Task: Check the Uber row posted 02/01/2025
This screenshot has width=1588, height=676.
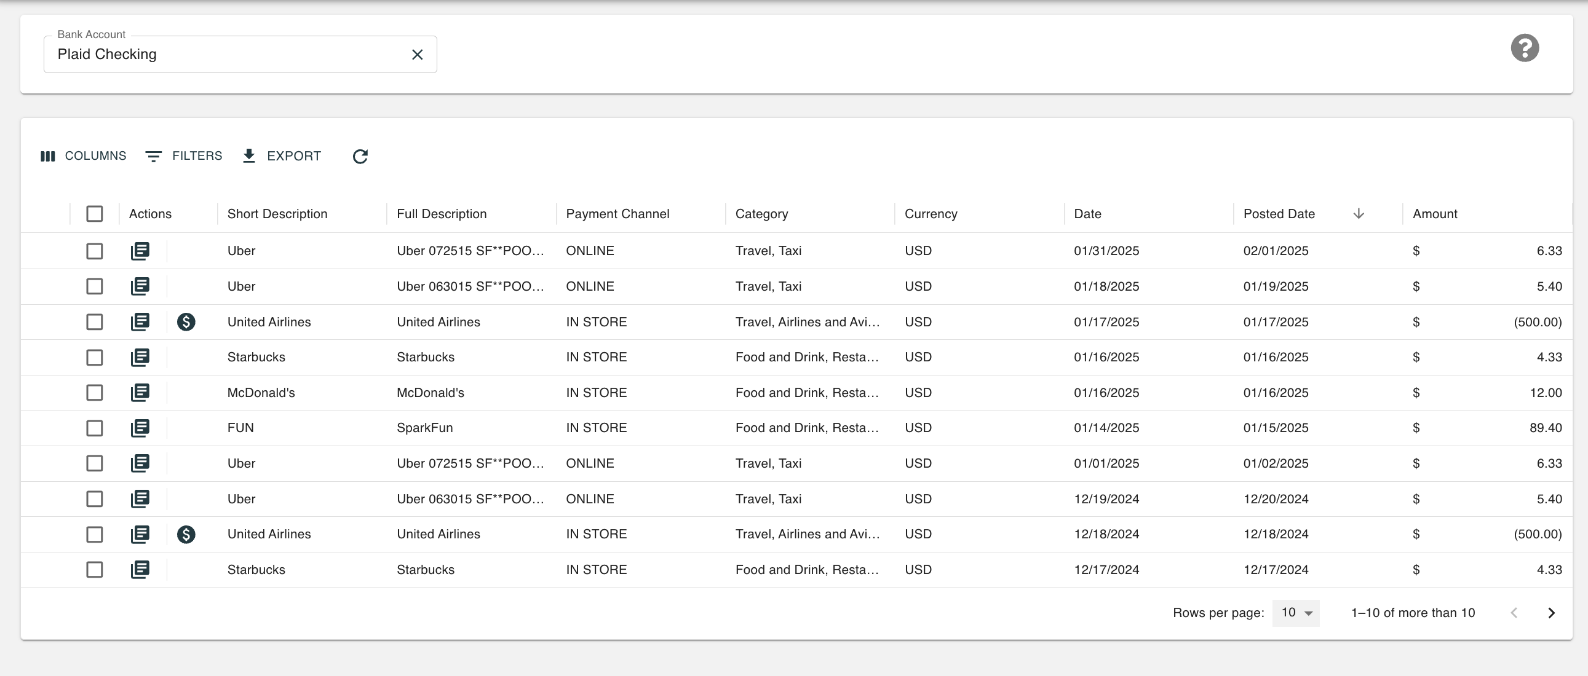Action: click(x=94, y=251)
